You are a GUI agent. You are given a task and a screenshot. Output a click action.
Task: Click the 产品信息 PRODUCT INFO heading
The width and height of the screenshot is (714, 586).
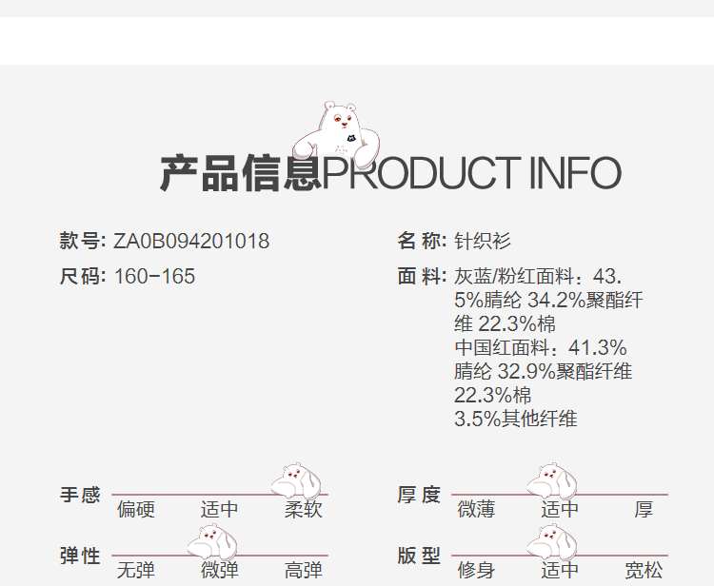tap(390, 173)
